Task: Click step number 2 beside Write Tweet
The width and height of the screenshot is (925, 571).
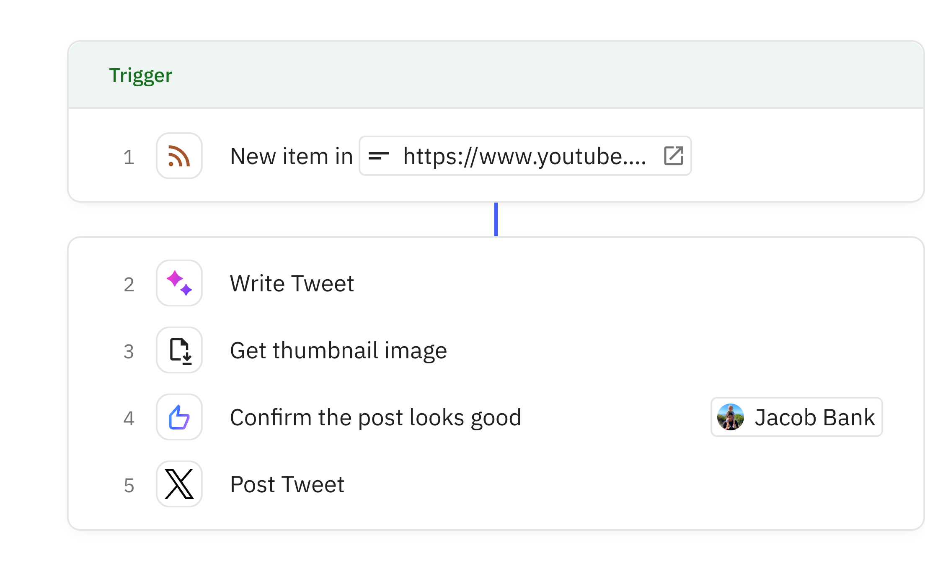Action: 129,283
